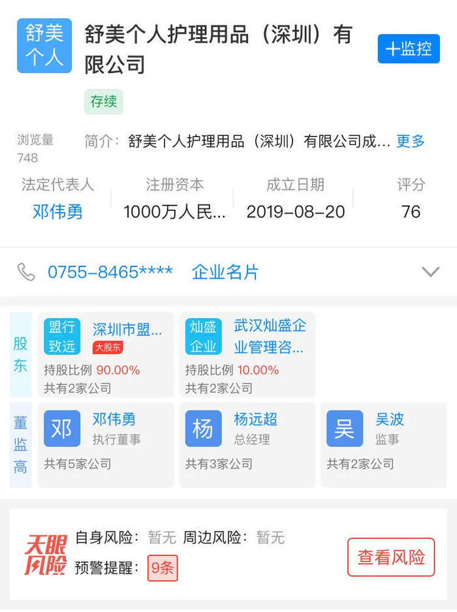Tap 周边风险 暂无 value

pos(270,538)
